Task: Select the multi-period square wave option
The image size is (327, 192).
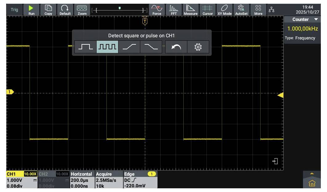Action: pos(107,47)
